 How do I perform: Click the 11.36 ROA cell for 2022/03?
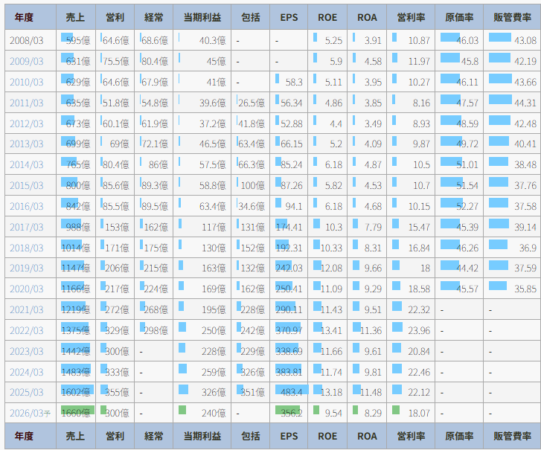[x=371, y=330]
